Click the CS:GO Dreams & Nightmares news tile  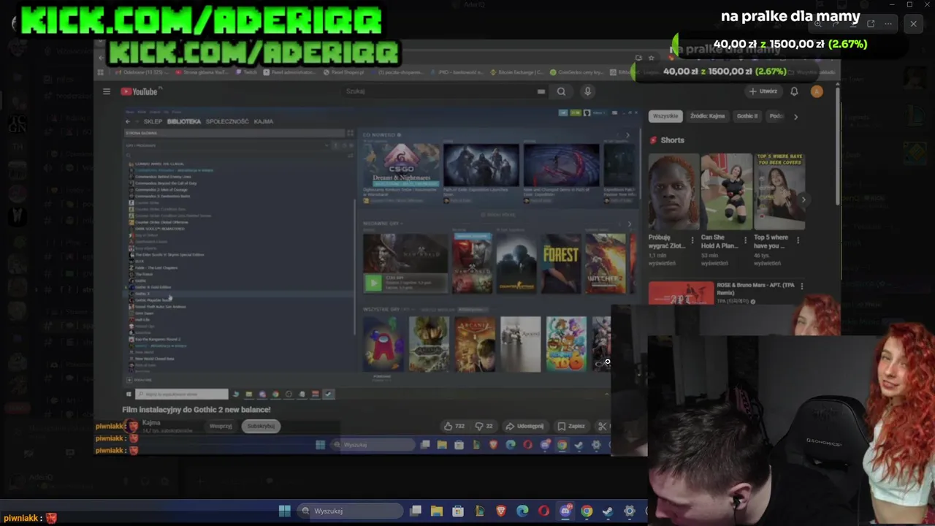tap(402, 164)
